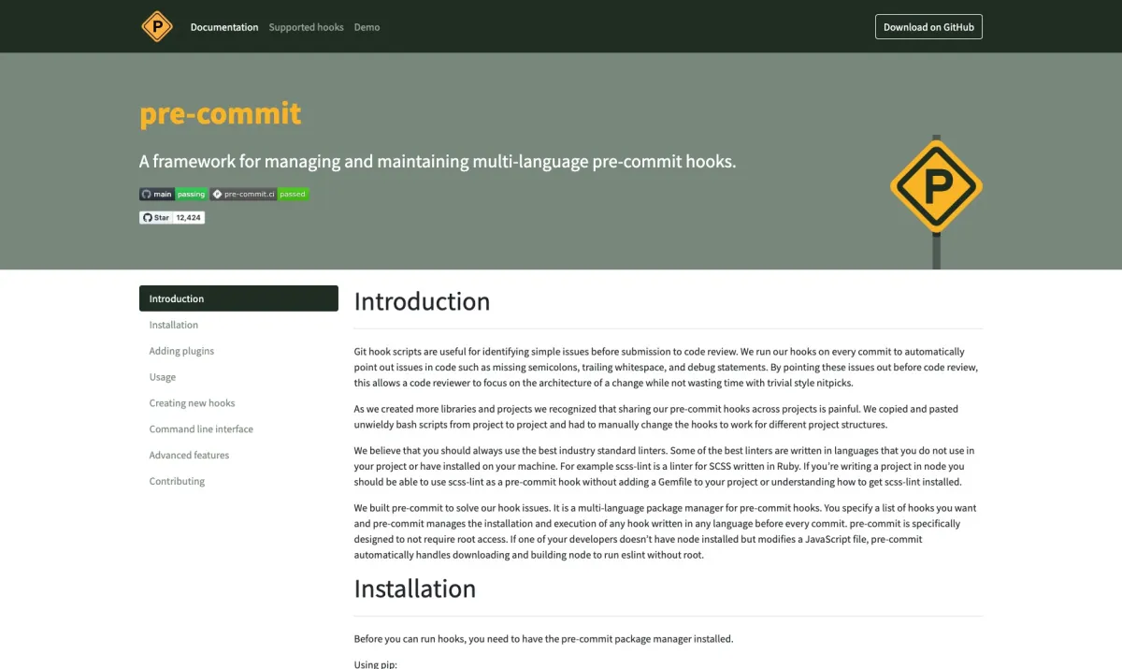Screen dimensions: 1122x669
Task: Open Command line interface in the sidebar
Action: coord(238,429)
